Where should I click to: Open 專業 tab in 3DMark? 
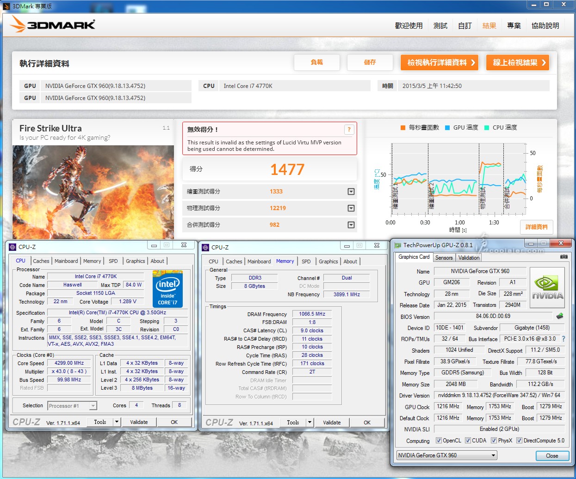click(x=514, y=25)
